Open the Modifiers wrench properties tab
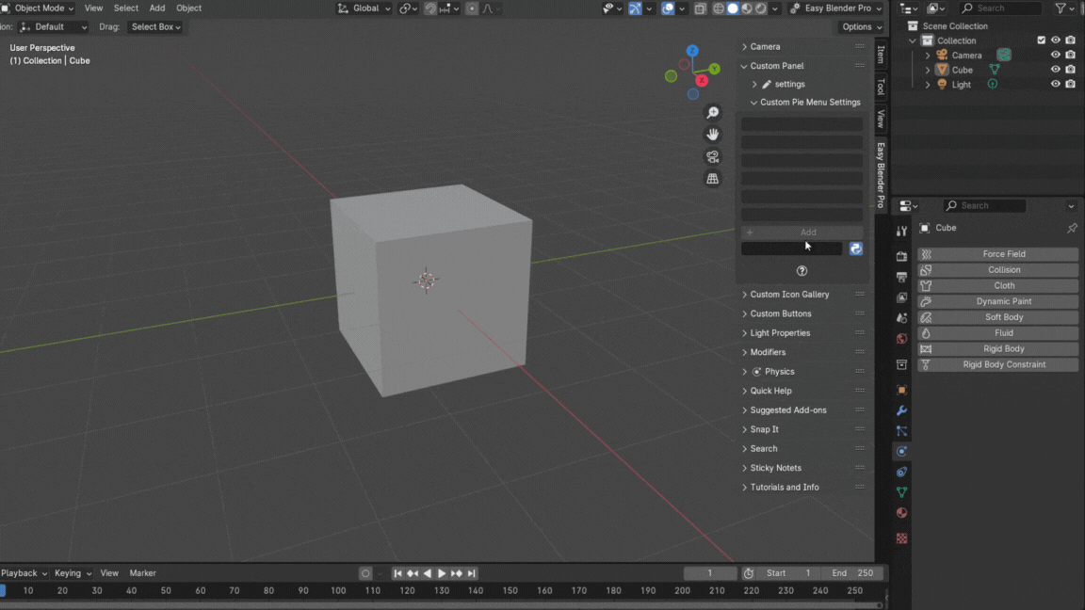Image resolution: width=1085 pixels, height=610 pixels. [x=901, y=410]
